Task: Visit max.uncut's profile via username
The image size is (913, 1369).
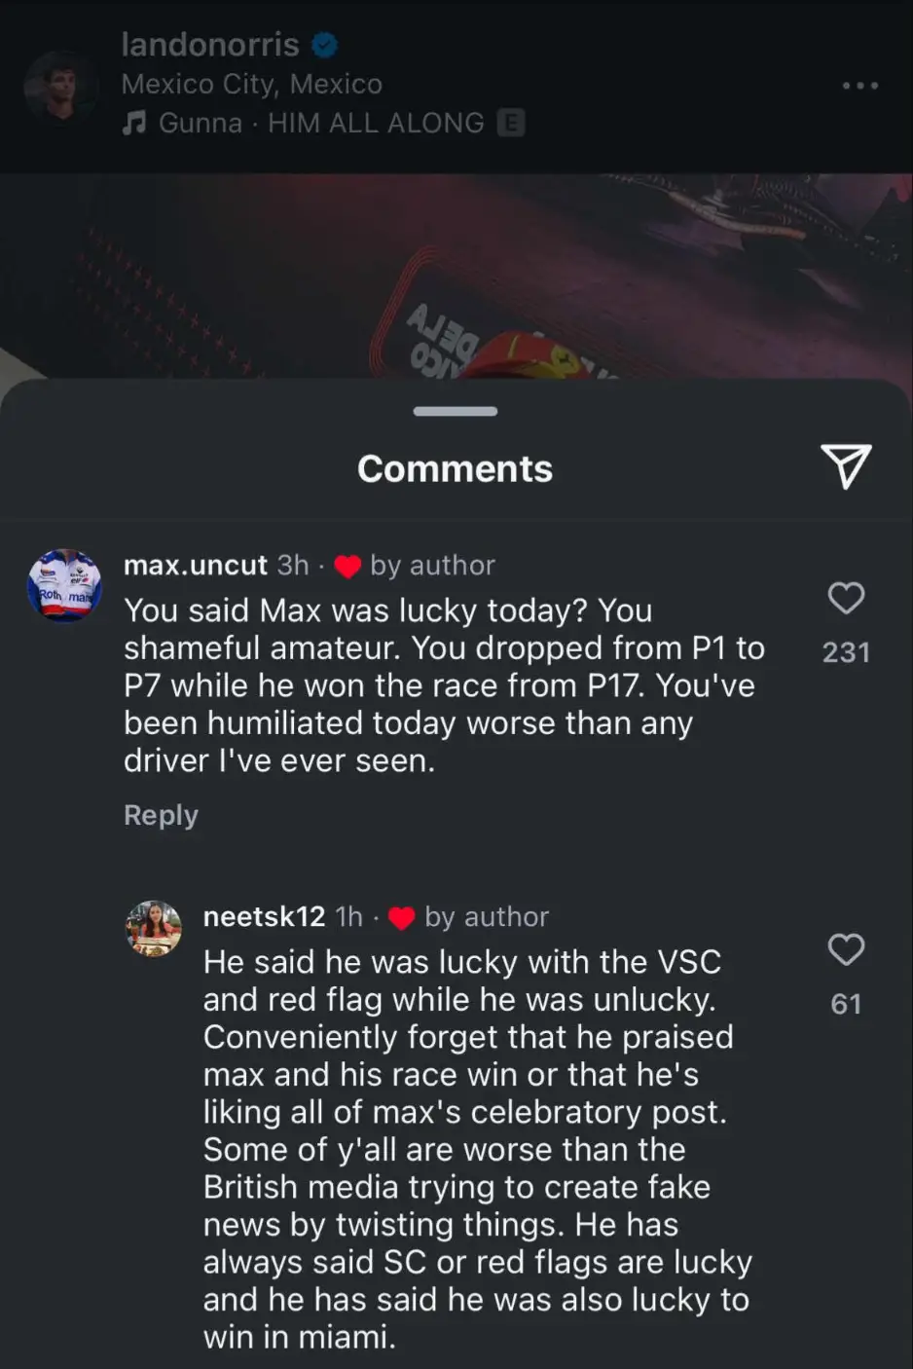Action: (196, 566)
